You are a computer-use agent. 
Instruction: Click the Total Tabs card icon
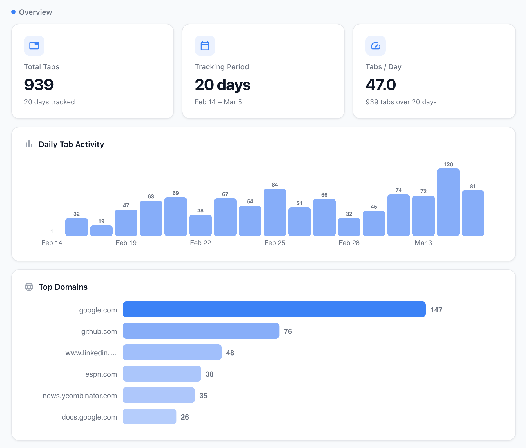34,45
